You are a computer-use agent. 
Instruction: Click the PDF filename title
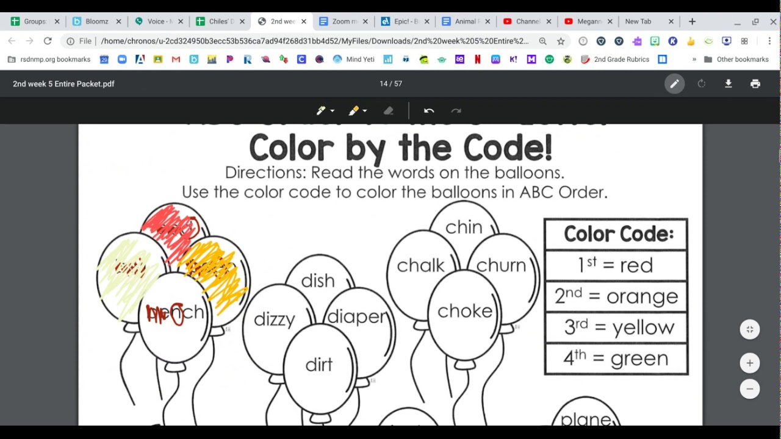[x=63, y=84]
